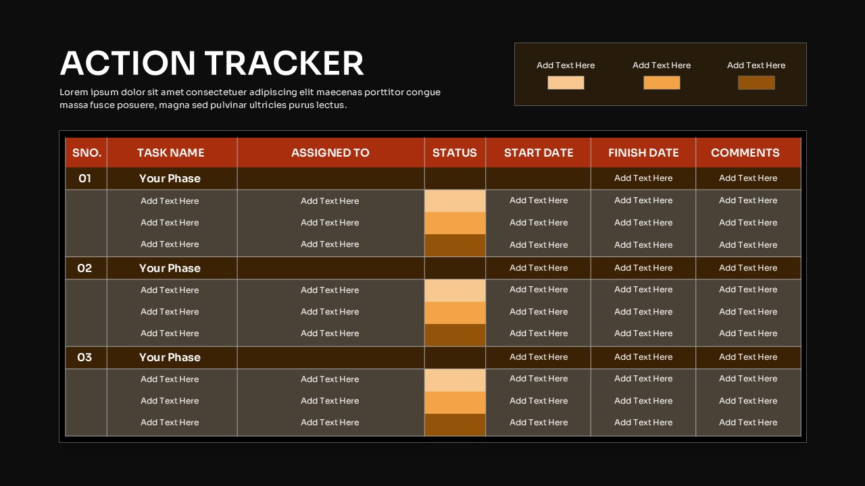Pick the dark brown legend swatch
This screenshot has width=865, height=486.
(756, 82)
